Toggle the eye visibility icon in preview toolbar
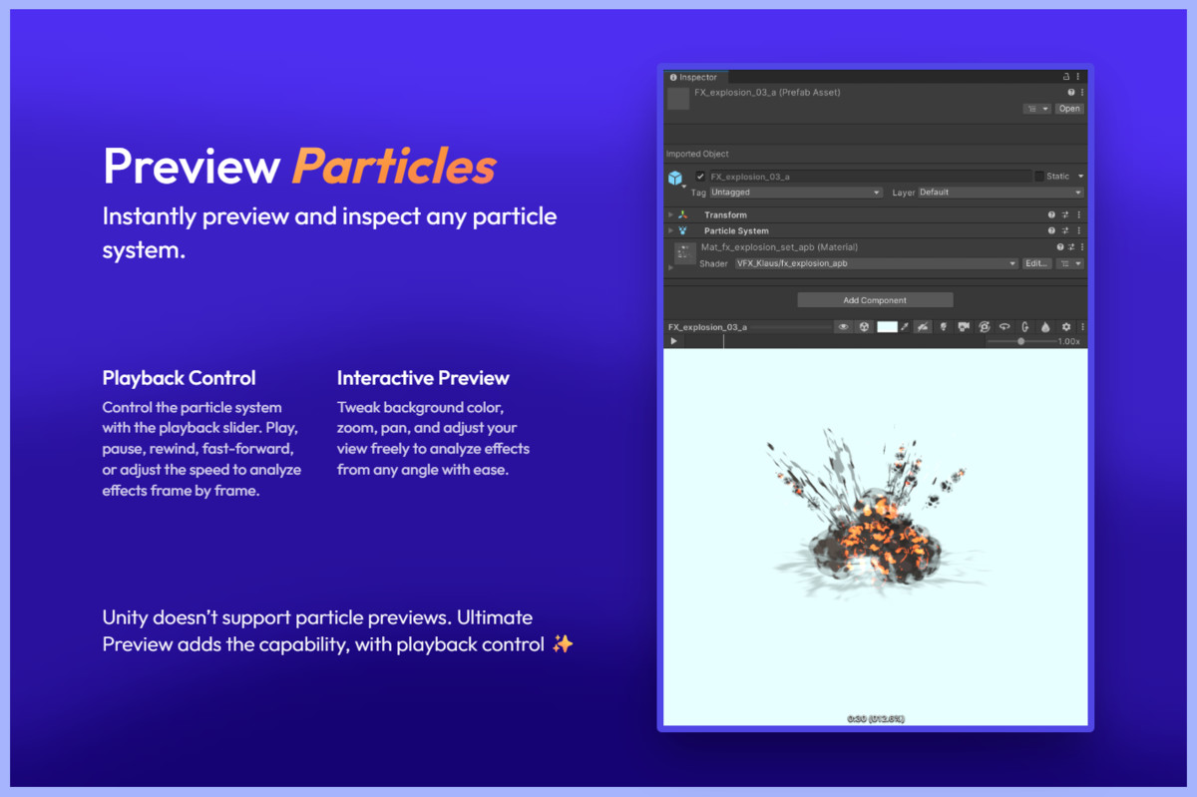The height and width of the screenshot is (797, 1197). pos(843,326)
